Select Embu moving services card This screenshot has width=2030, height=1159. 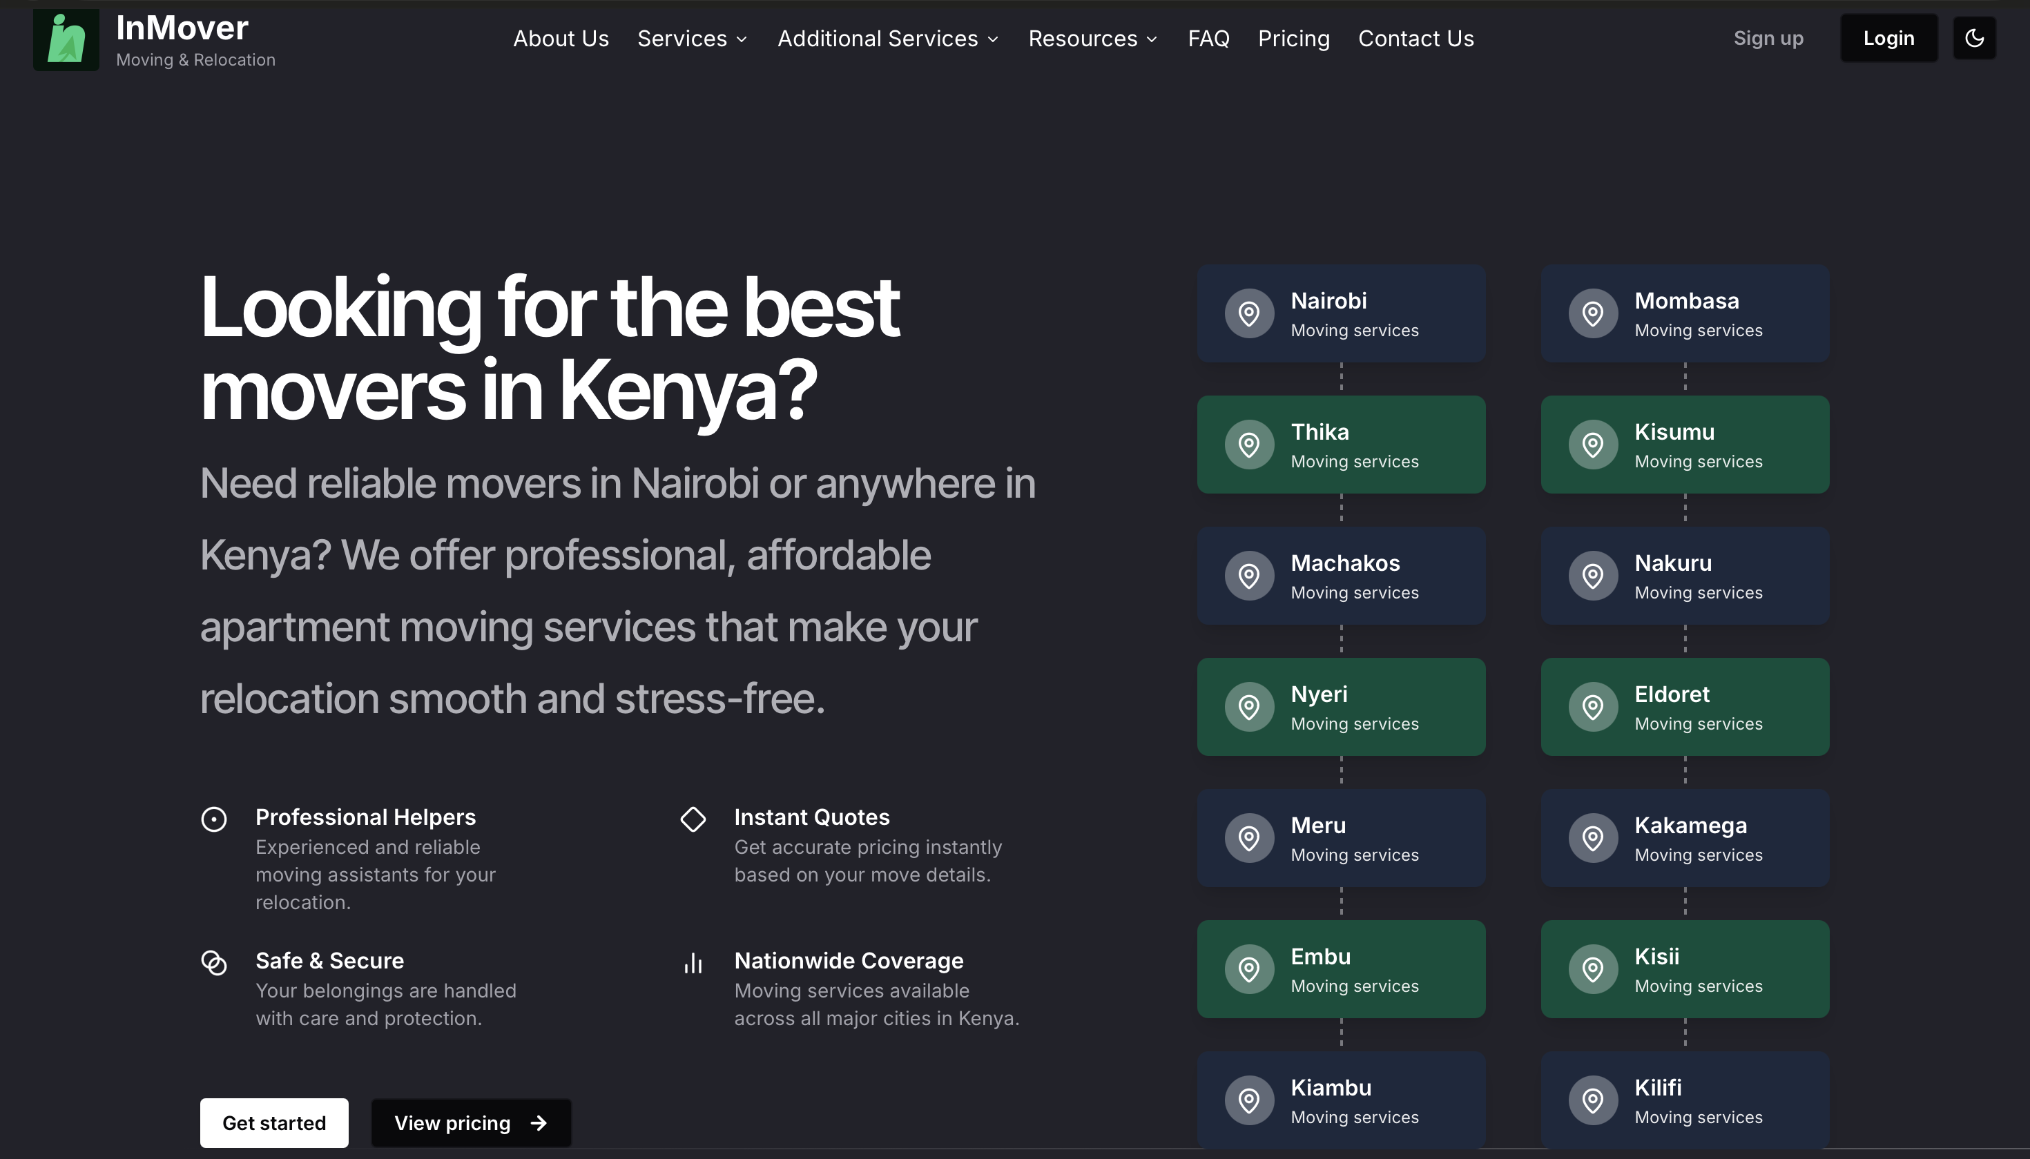click(1341, 970)
